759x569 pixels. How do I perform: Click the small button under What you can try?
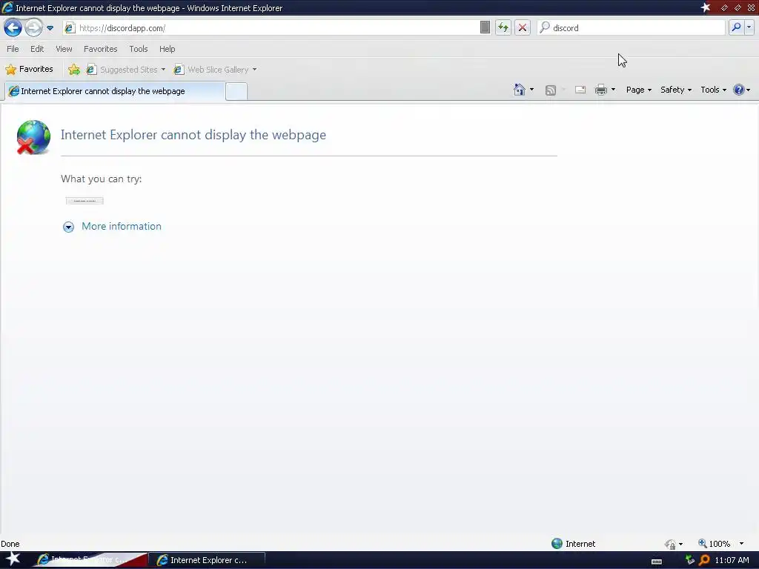[84, 201]
